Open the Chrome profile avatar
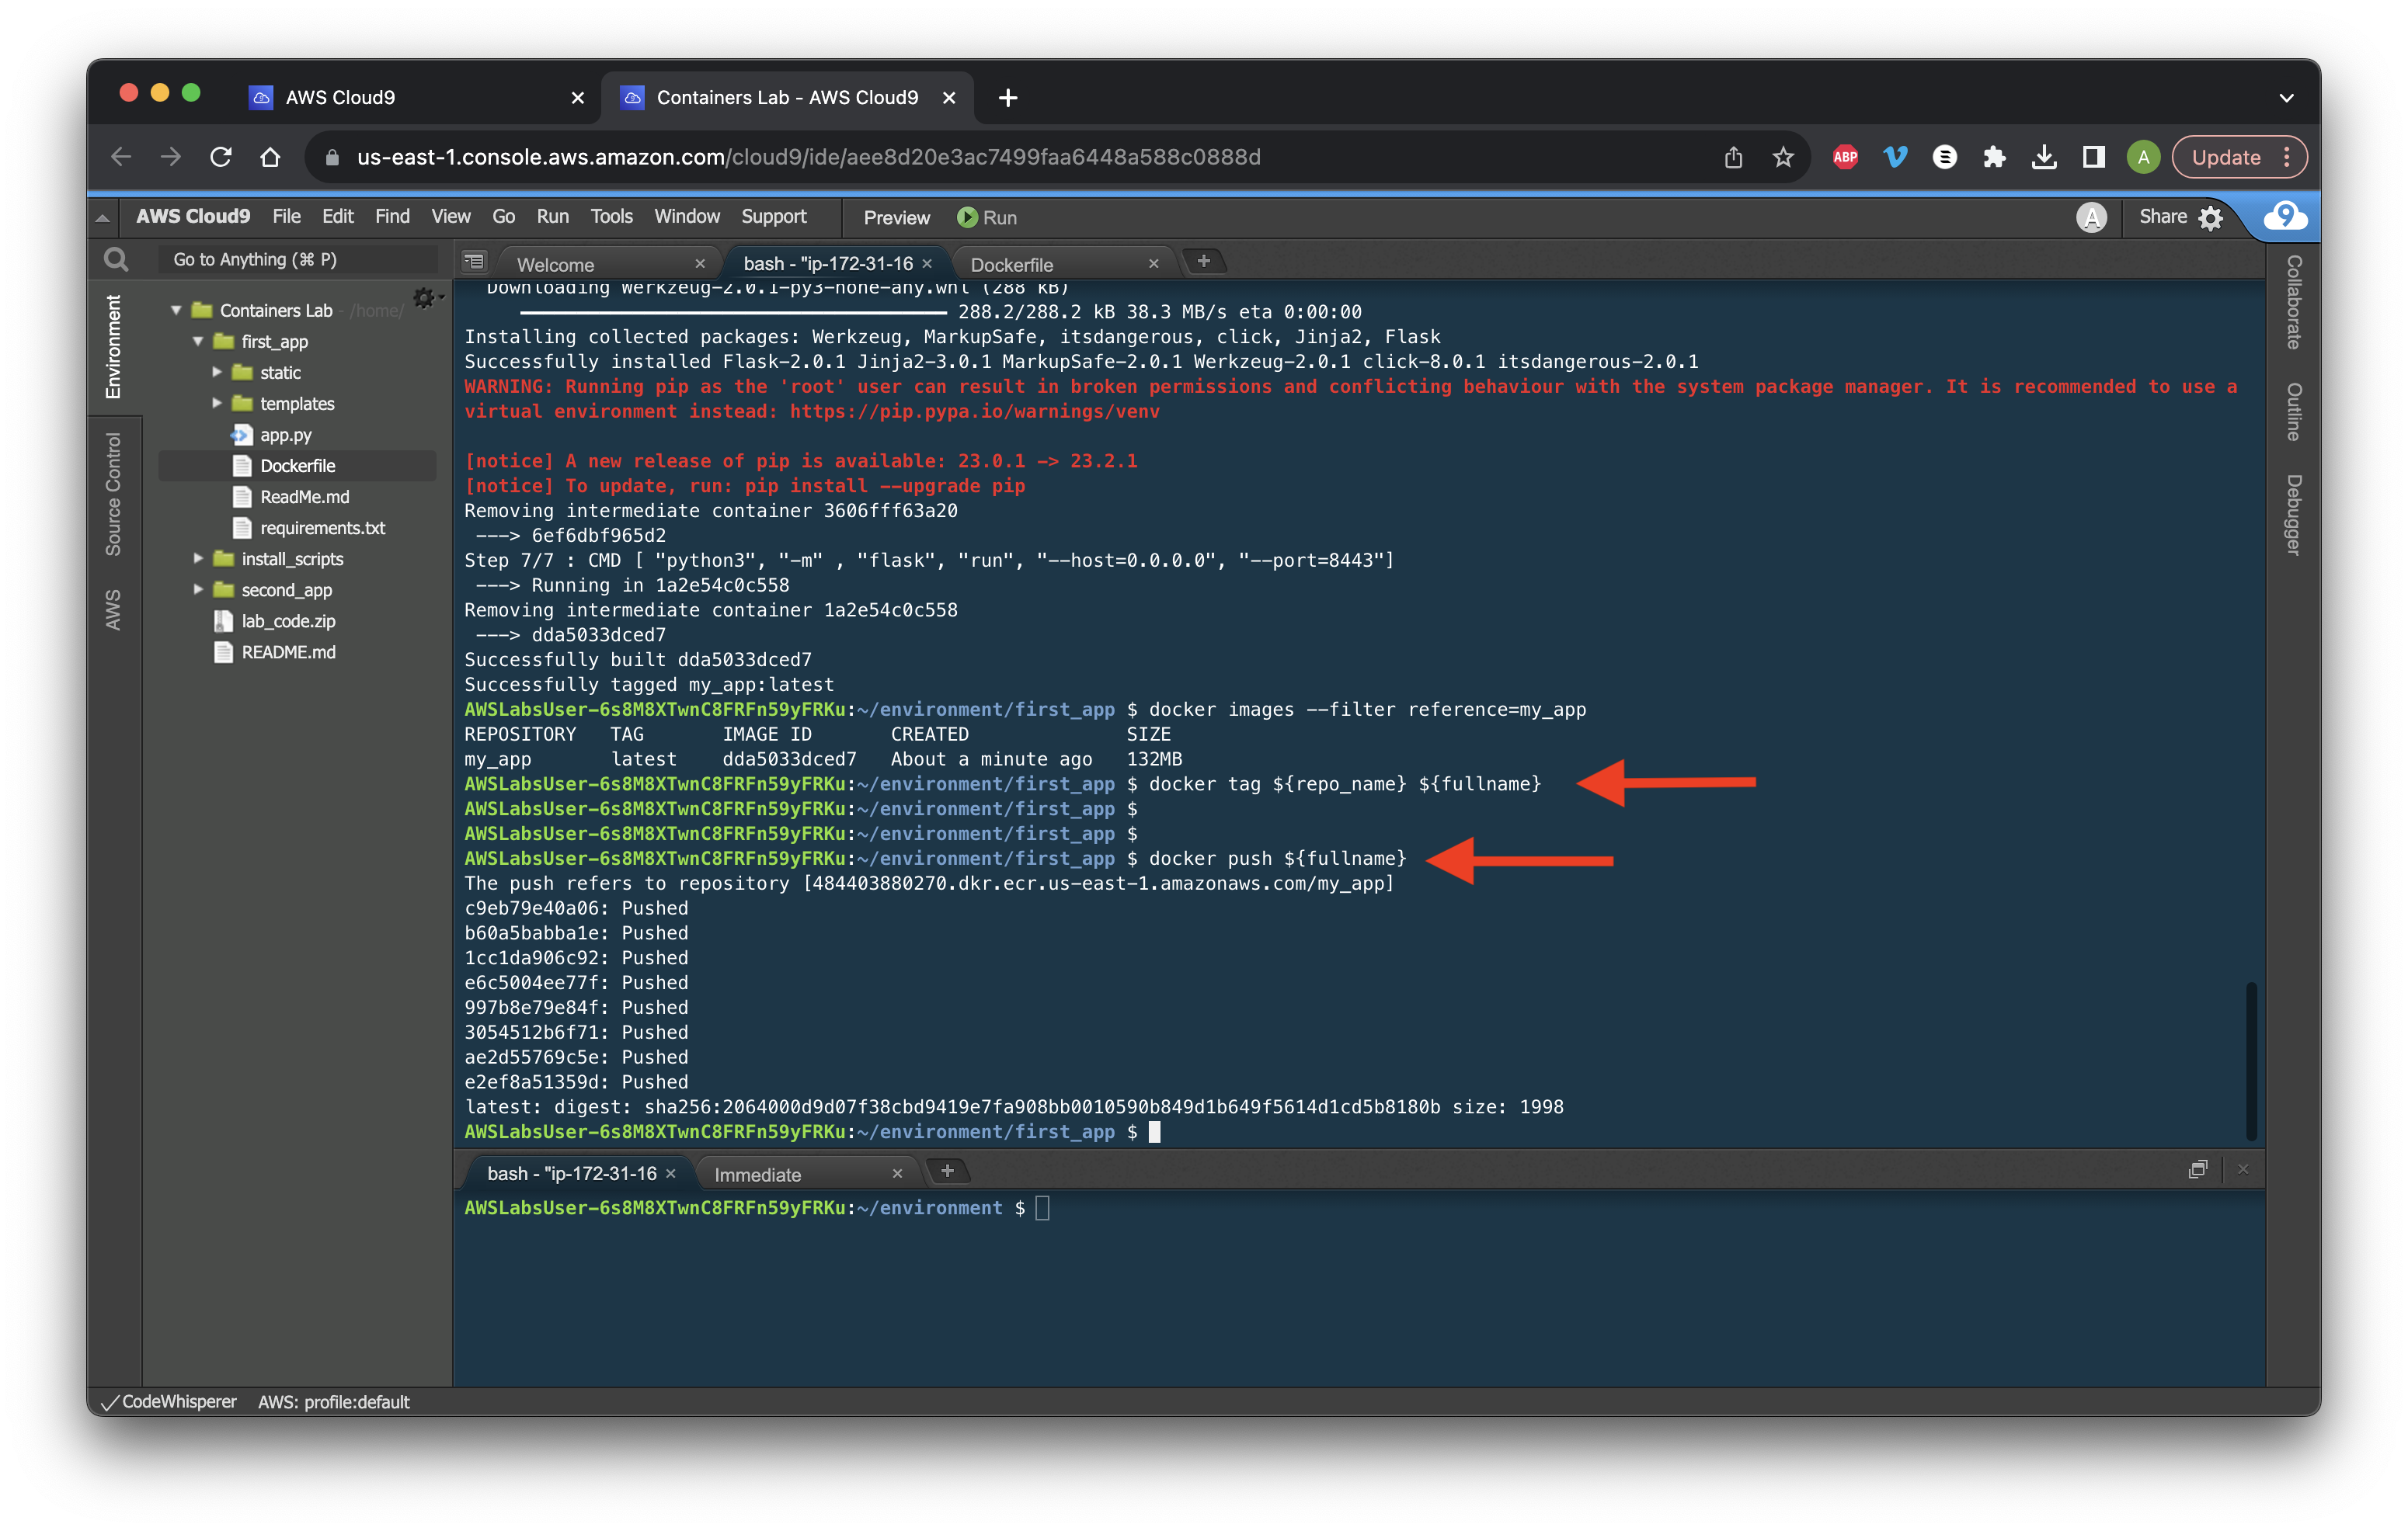Screen dimensions: 2408x1531 2142,157
